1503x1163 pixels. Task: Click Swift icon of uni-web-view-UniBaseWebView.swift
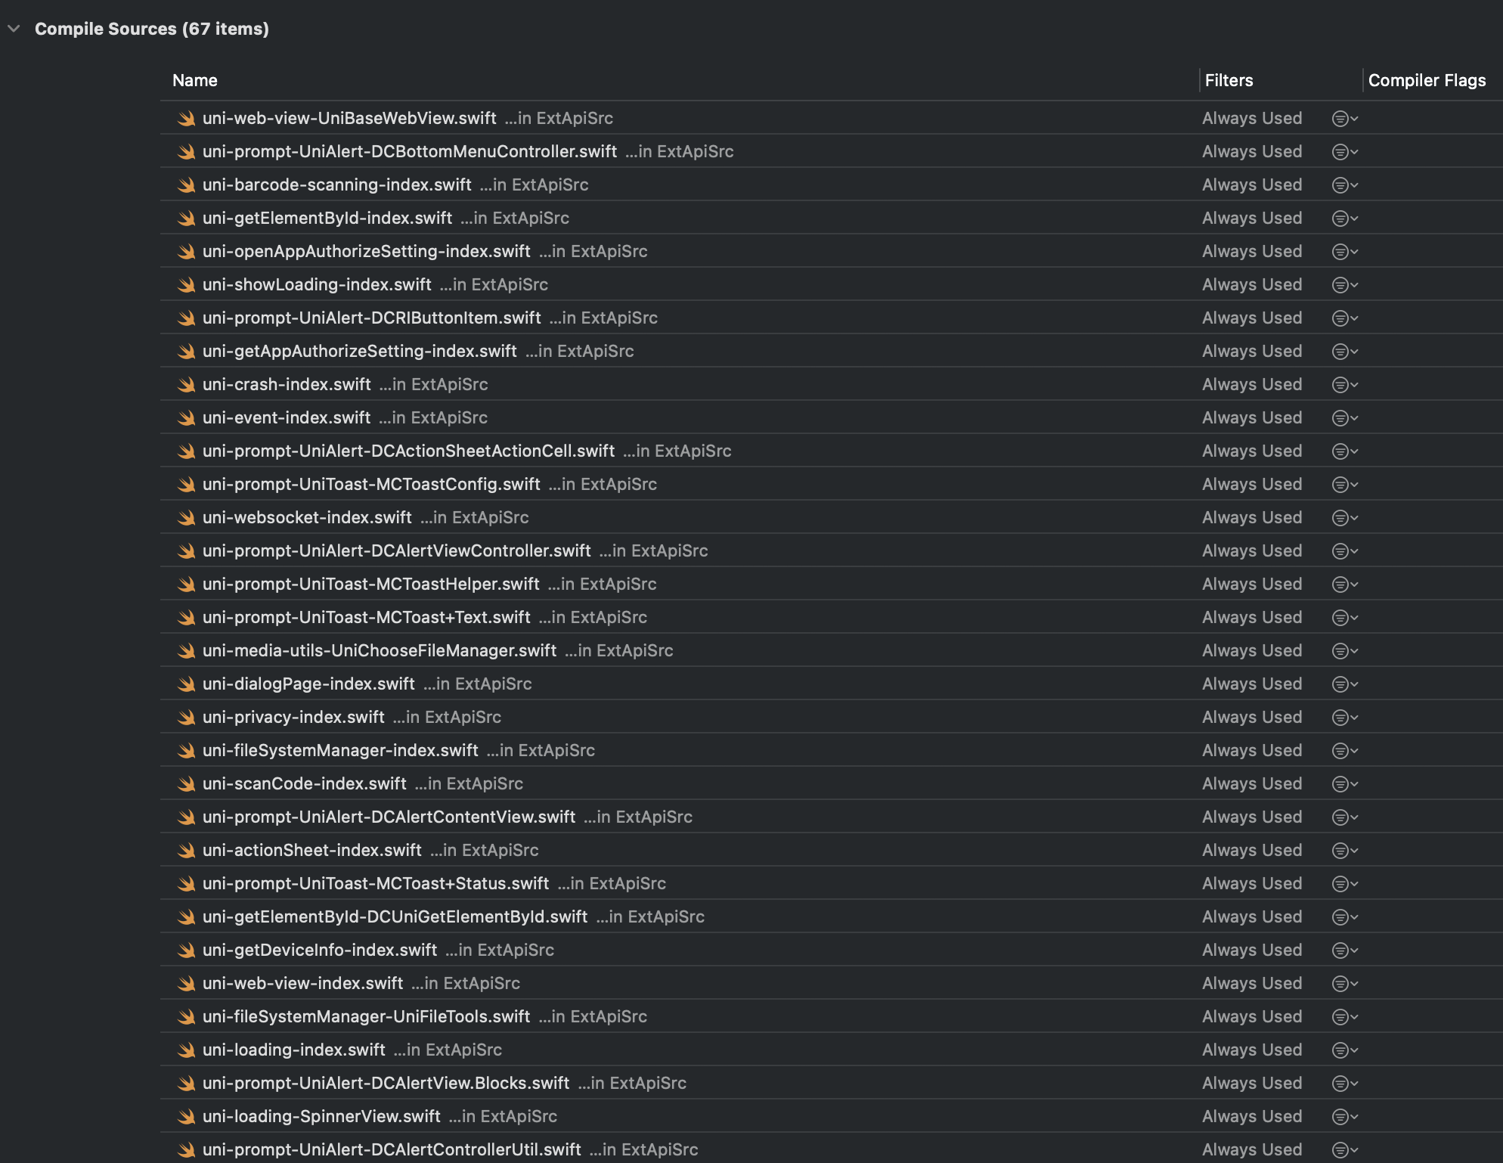186,119
